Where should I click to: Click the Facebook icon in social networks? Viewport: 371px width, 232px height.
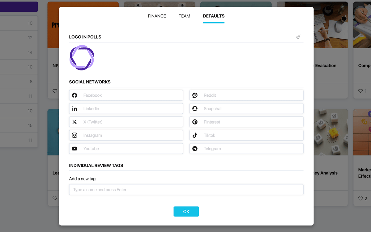[75, 95]
